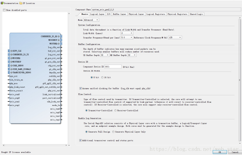Screen dimensions: 242x155
Task: Select the srio_rxp1 port label
Action: pos(15,105)
